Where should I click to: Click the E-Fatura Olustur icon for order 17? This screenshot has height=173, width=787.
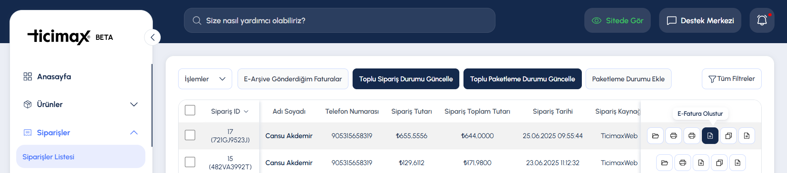click(710, 136)
